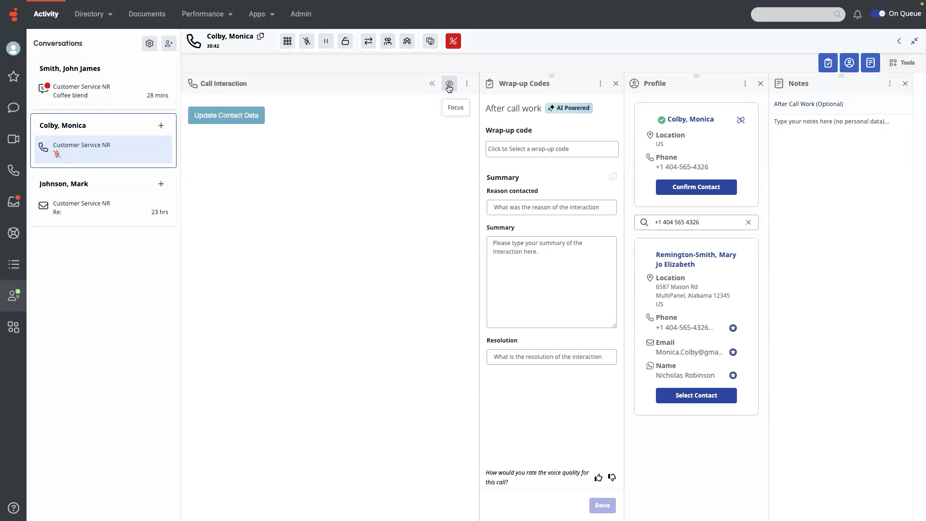Open the dialpad in call toolbar

287,41
